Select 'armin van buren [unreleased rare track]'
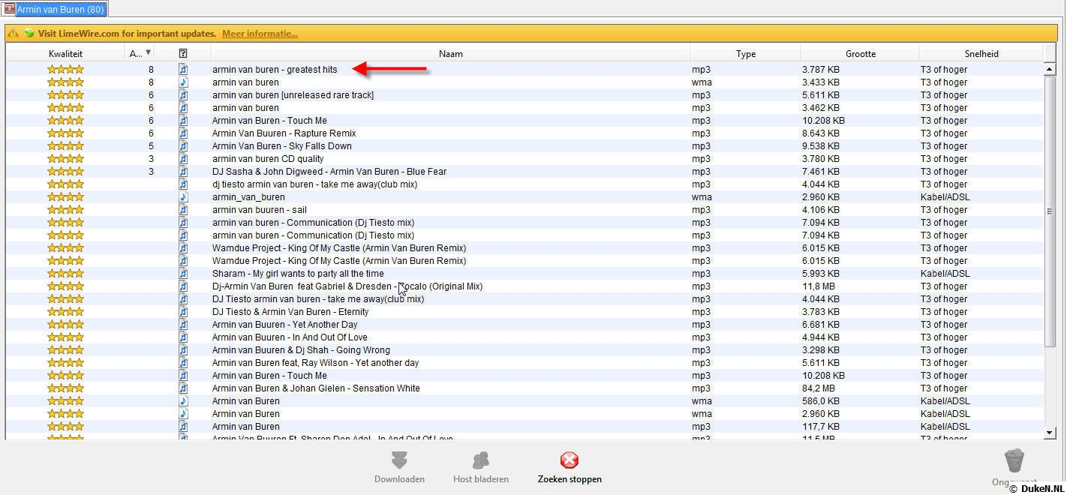Screen dimensions: 1067x495 (293, 95)
